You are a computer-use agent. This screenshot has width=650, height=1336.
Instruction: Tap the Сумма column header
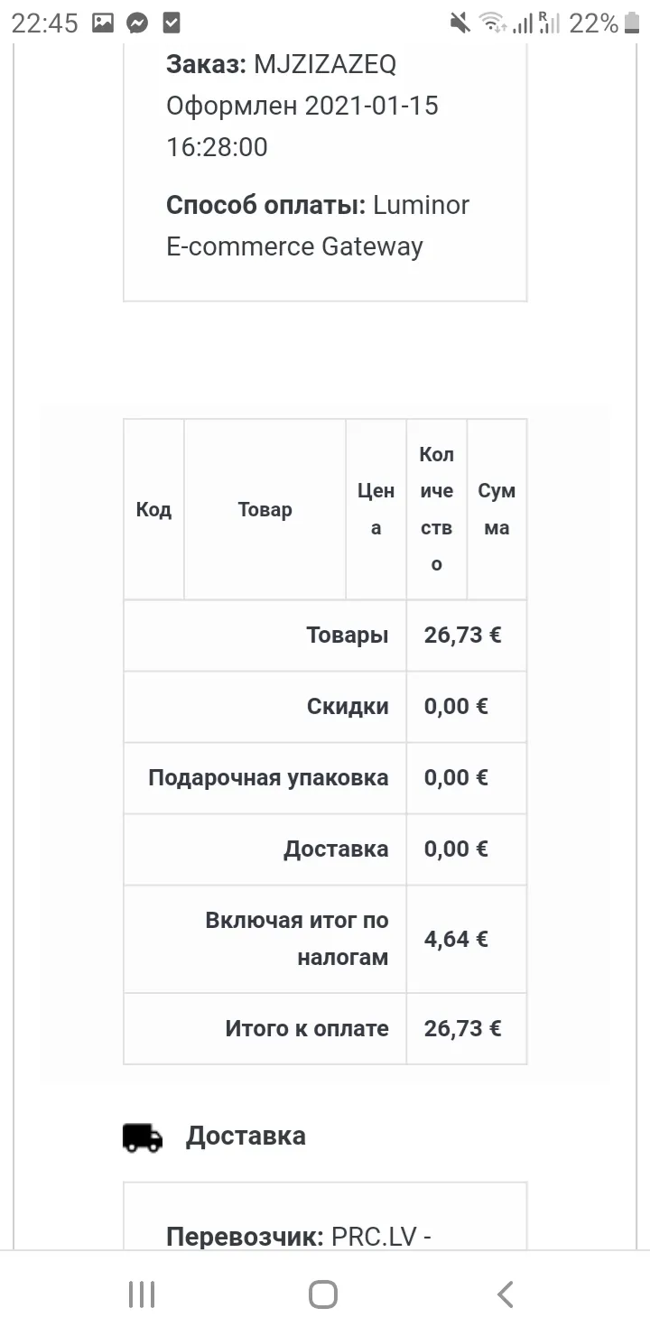pos(497,509)
